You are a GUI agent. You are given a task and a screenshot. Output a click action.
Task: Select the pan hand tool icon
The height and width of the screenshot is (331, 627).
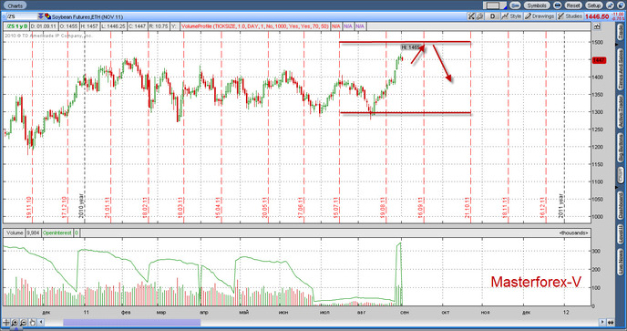(33, 322)
